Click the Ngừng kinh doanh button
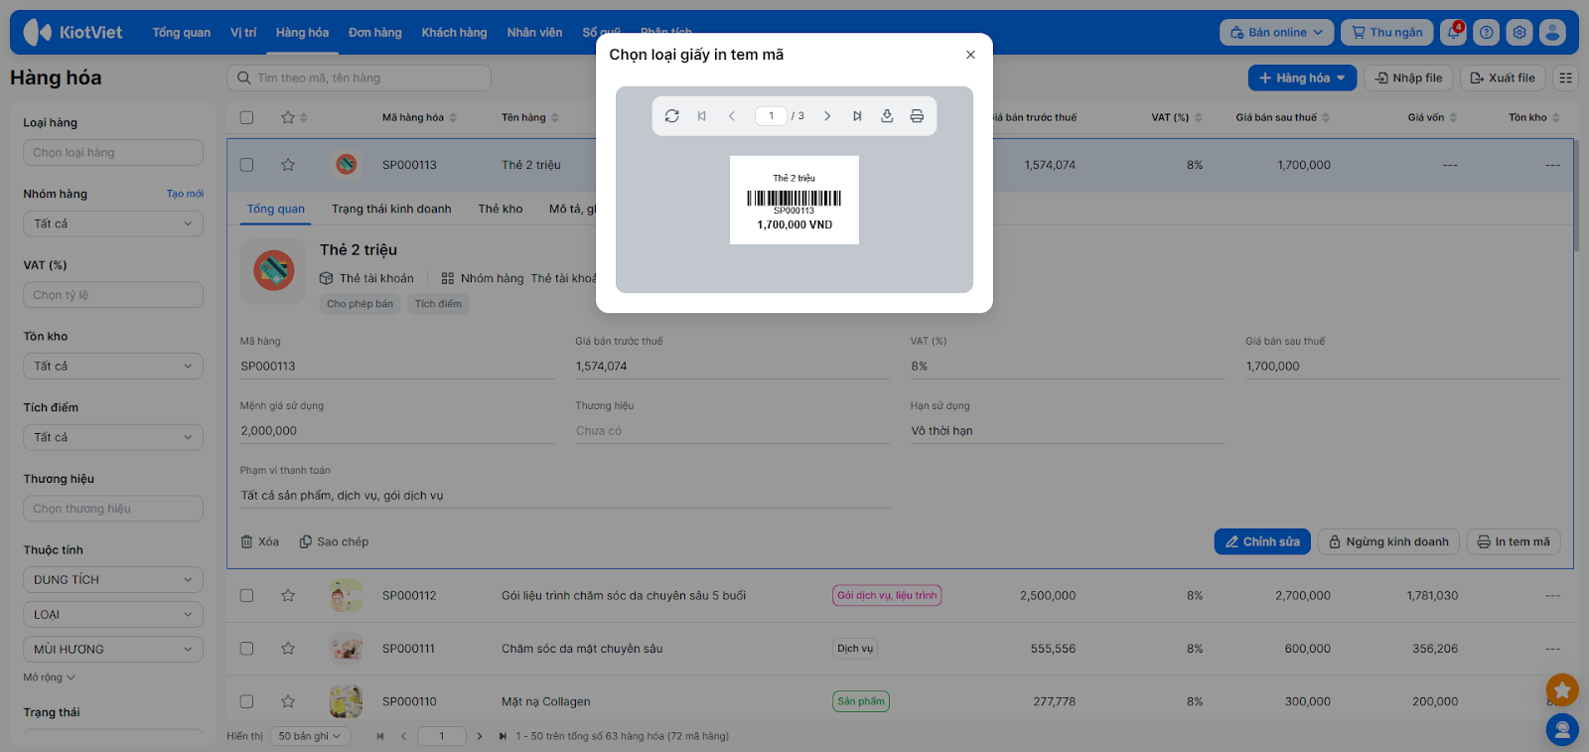 [1388, 541]
